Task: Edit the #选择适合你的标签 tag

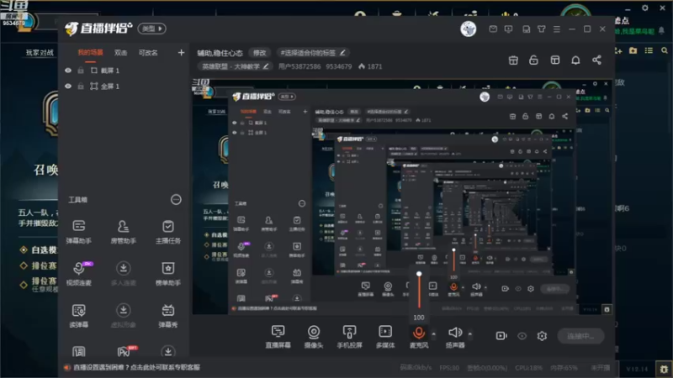Action: point(313,53)
